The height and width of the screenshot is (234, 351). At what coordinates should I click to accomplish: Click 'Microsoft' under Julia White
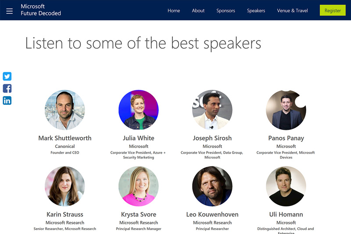pyautogui.click(x=139, y=146)
